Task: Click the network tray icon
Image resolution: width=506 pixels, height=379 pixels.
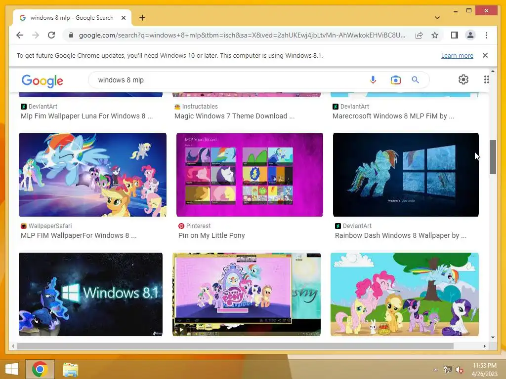Action: click(x=448, y=370)
